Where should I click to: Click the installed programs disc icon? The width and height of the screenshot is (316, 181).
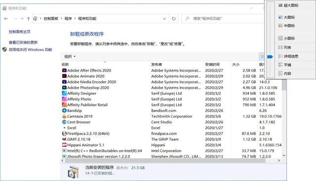point(73,172)
